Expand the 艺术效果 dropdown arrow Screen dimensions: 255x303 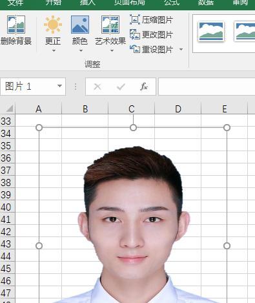click(x=112, y=50)
